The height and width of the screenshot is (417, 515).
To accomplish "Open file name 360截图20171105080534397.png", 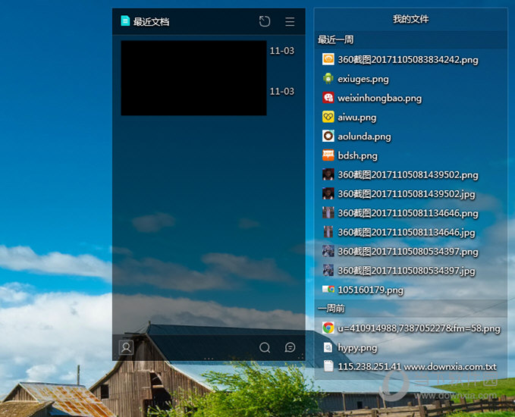I will (x=408, y=252).
